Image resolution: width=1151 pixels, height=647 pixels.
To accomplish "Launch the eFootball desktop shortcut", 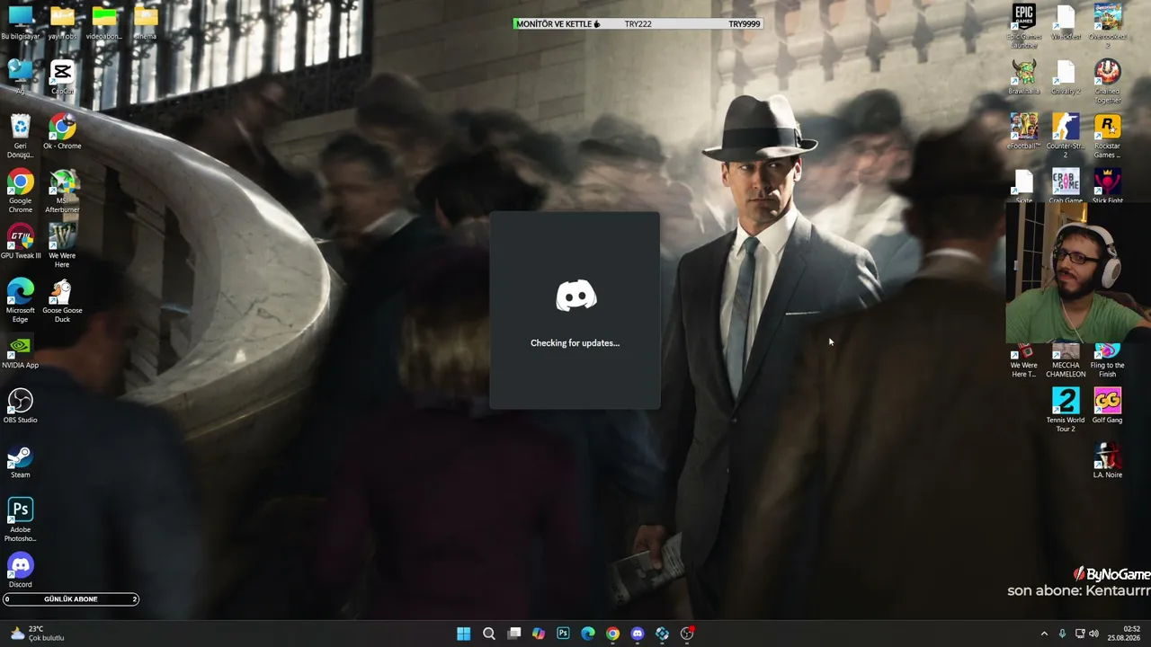I will [1023, 131].
